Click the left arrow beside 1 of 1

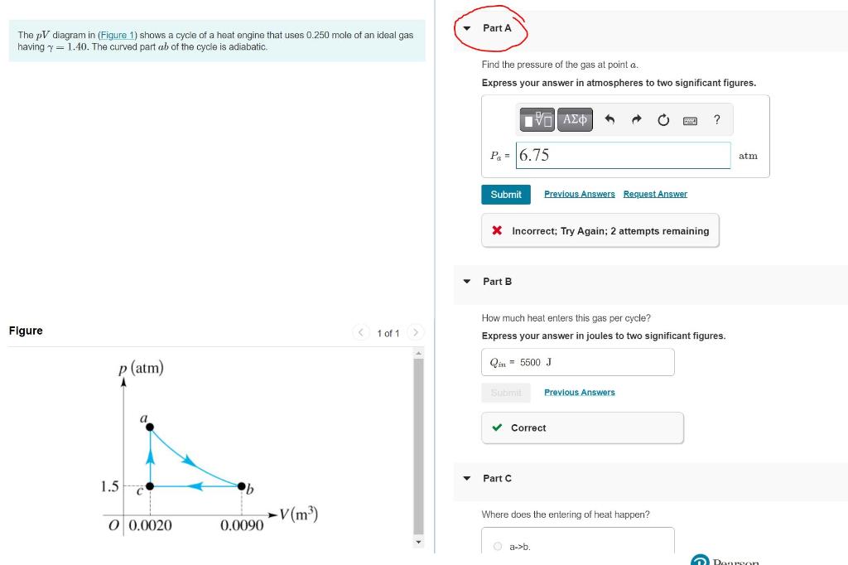point(361,331)
